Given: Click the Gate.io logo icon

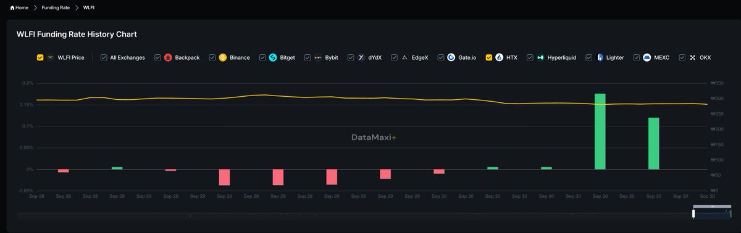Looking at the screenshot, I should (451, 57).
